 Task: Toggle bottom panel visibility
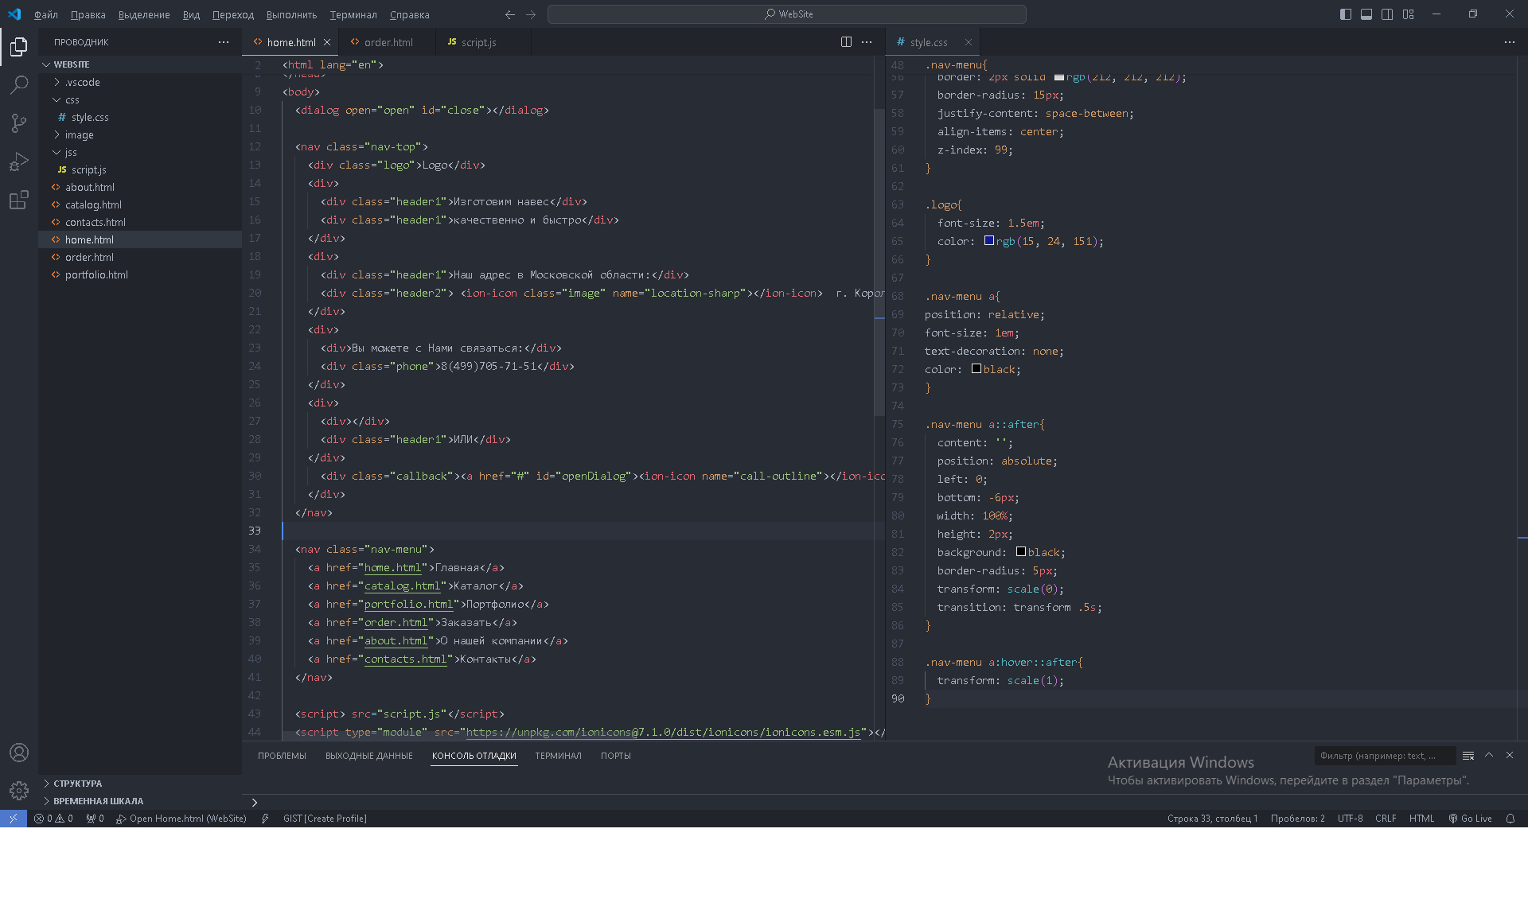click(x=1366, y=14)
